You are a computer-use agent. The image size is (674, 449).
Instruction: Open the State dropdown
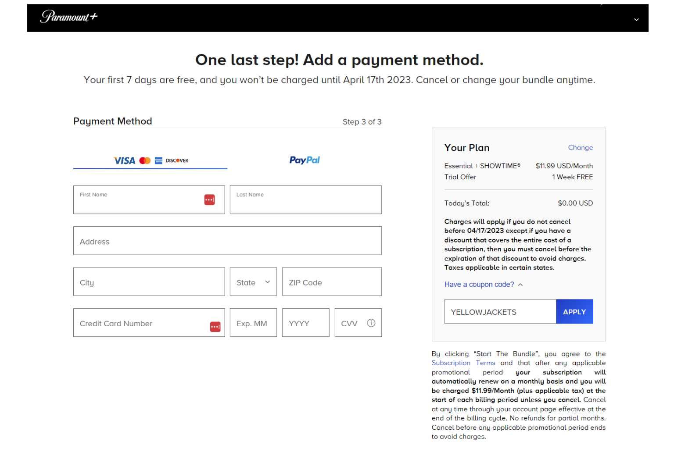pos(253,282)
